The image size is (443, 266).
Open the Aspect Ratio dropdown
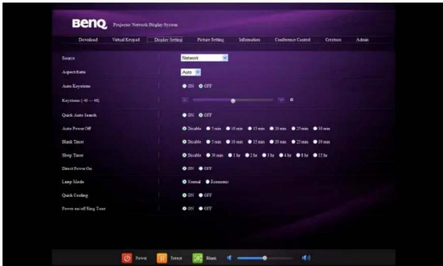(x=191, y=72)
